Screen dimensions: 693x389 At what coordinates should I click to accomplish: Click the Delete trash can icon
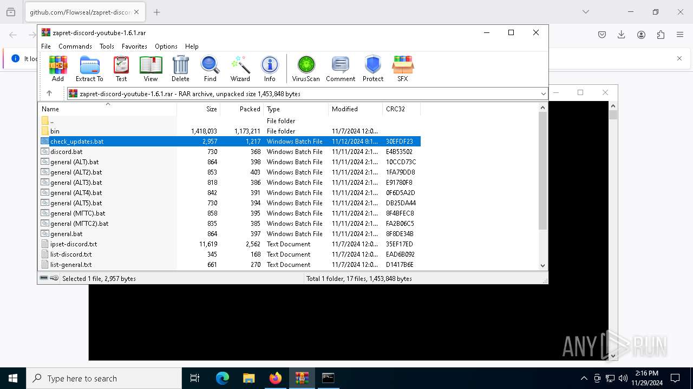[180, 69]
